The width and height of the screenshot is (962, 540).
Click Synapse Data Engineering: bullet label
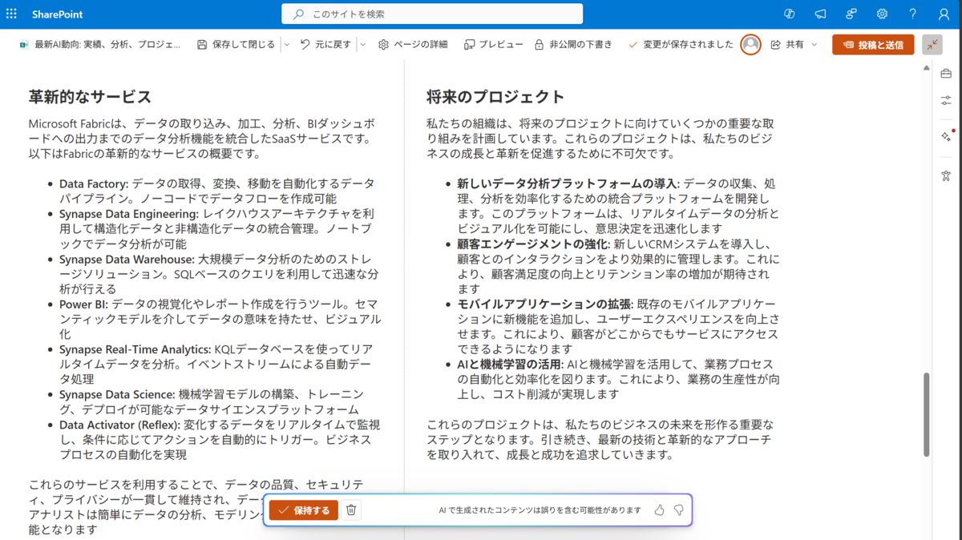[x=129, y=214]
